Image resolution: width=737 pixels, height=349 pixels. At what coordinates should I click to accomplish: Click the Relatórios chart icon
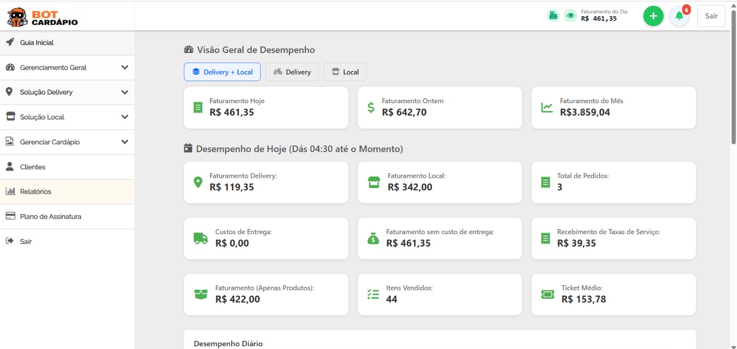(x=10, y=191)
